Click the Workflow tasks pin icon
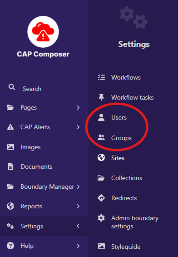The height and width of the screenshot is (257, 178). pos(101,97)
